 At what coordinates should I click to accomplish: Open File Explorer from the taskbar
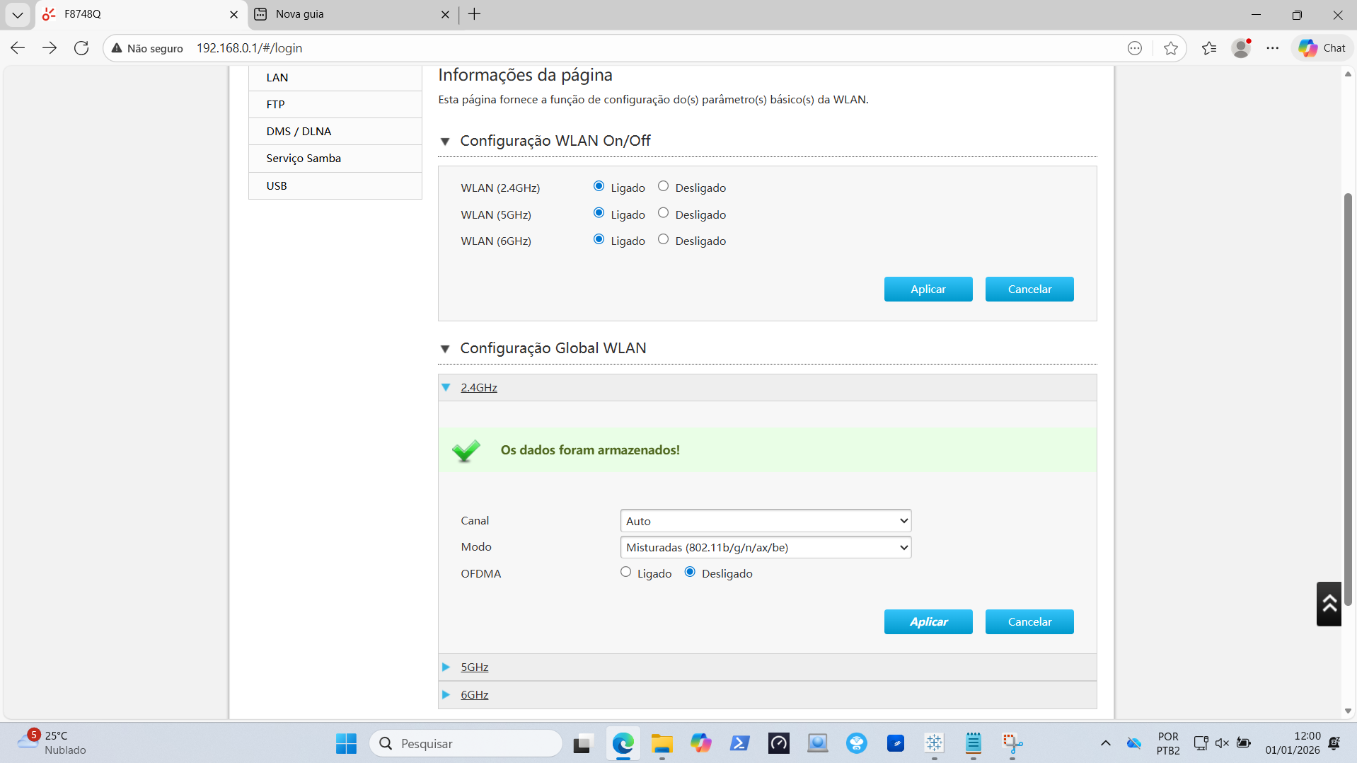[x=662, y=743]
